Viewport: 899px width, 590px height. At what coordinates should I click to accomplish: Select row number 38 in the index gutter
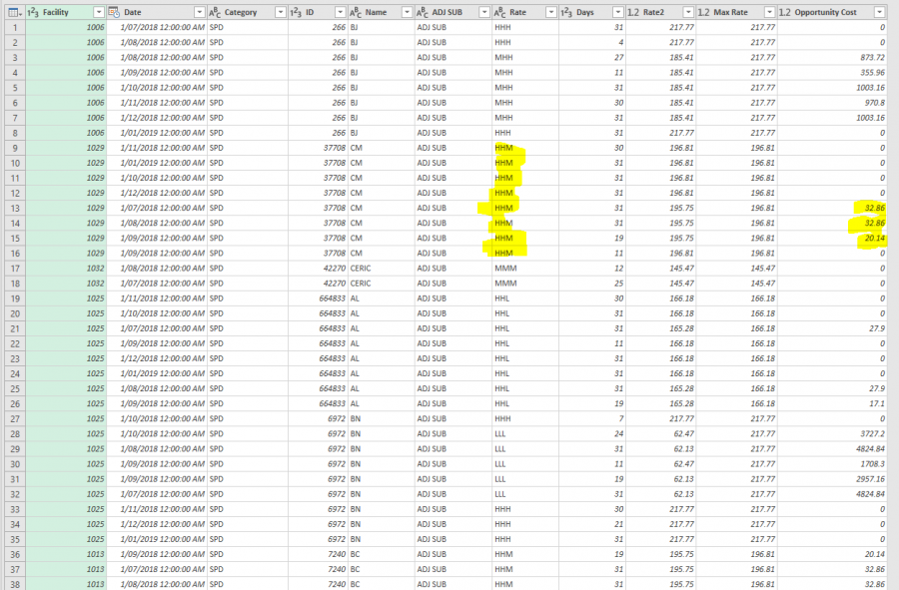tap(15, 584)
